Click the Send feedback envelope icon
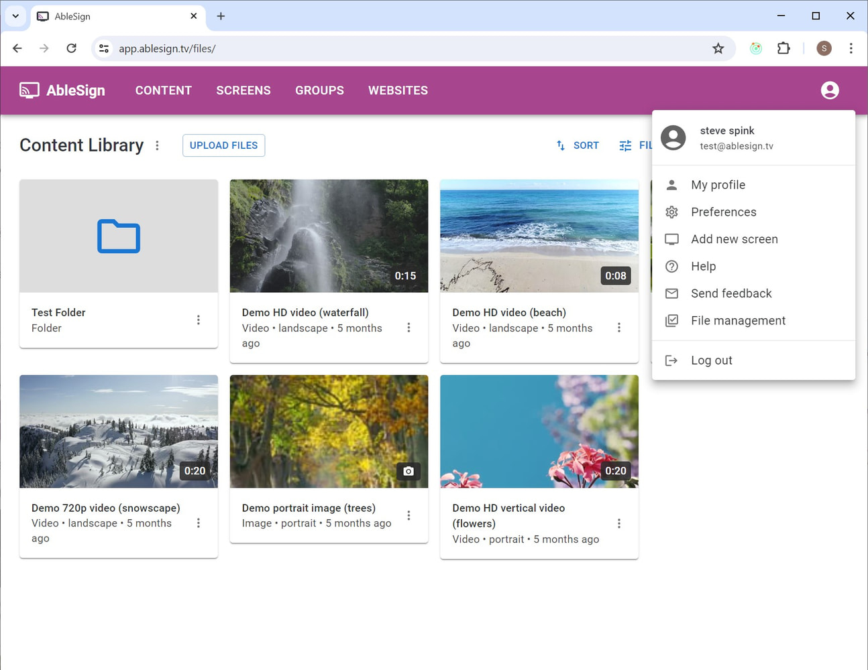The image size is (868, 670). coord(671,293)
